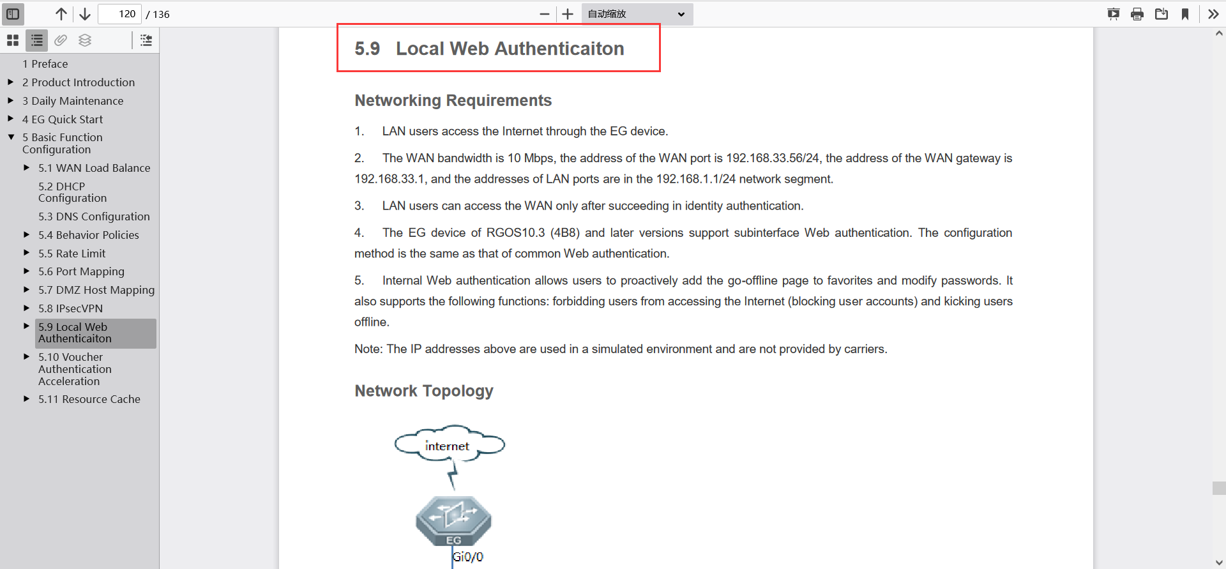Show document outline view
Screen dimensions: 1226x569
point(37,40)
